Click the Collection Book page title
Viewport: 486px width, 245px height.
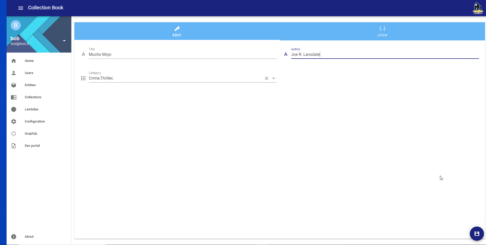coord(46,8)
